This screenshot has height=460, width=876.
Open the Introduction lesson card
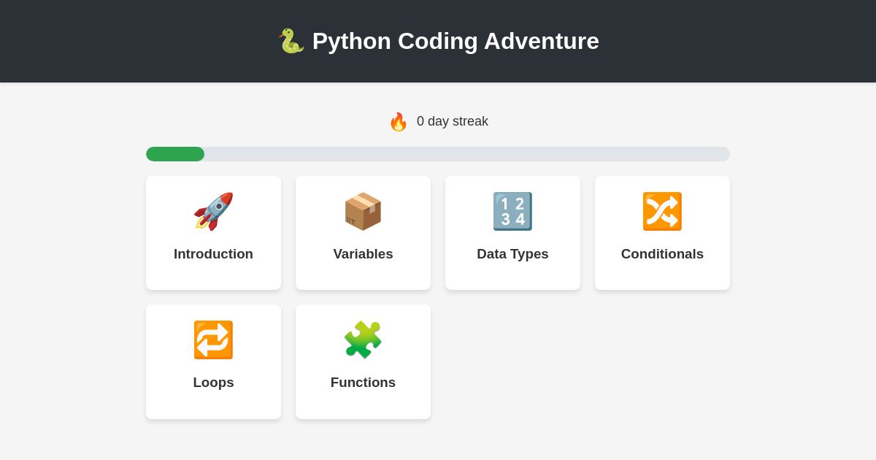(213, 232)
